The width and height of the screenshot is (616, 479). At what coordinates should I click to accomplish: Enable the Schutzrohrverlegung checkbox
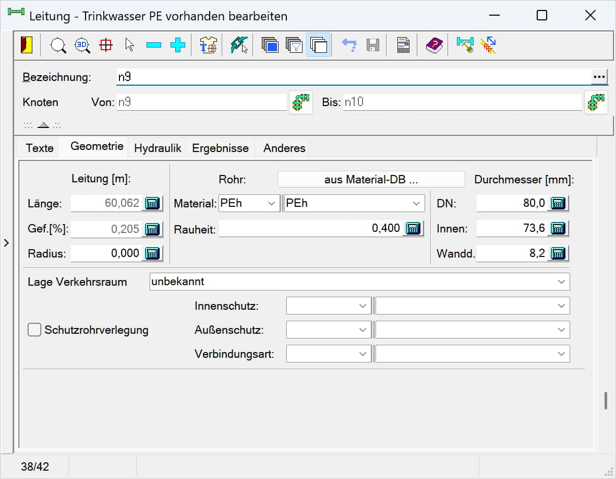tap(34, 330)
